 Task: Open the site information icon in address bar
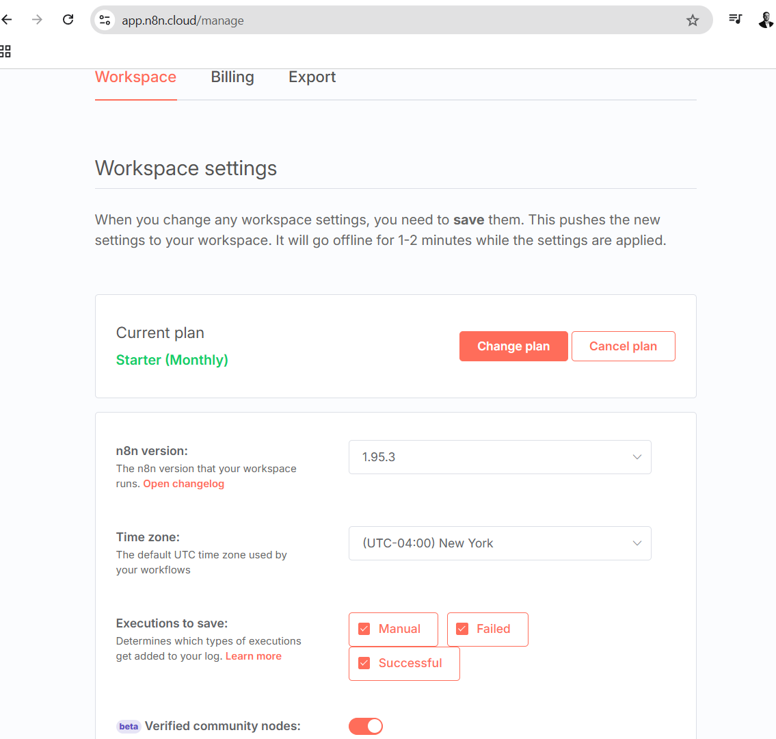coord(105,21)
